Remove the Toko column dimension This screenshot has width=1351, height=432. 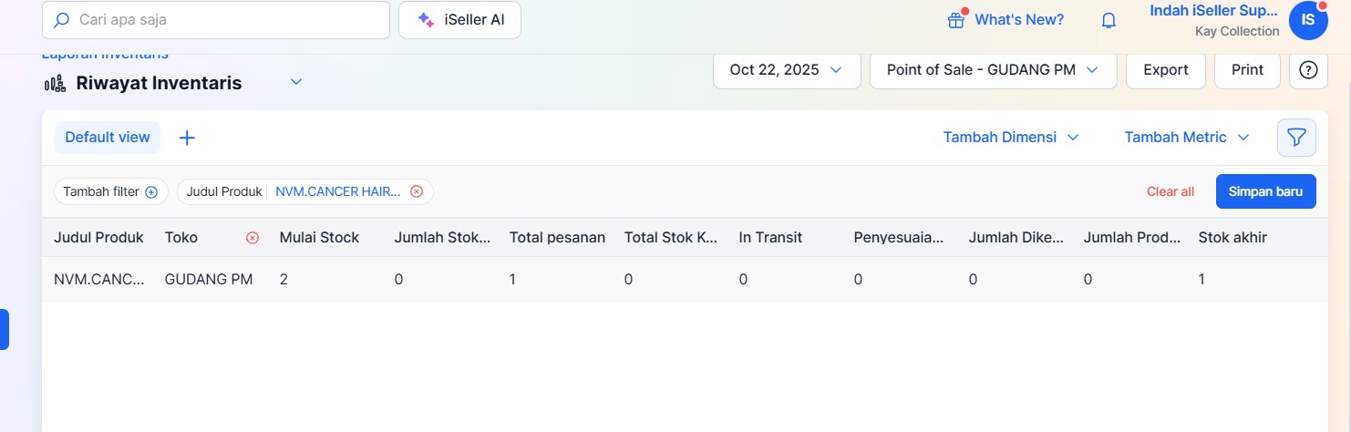[253, 238]
